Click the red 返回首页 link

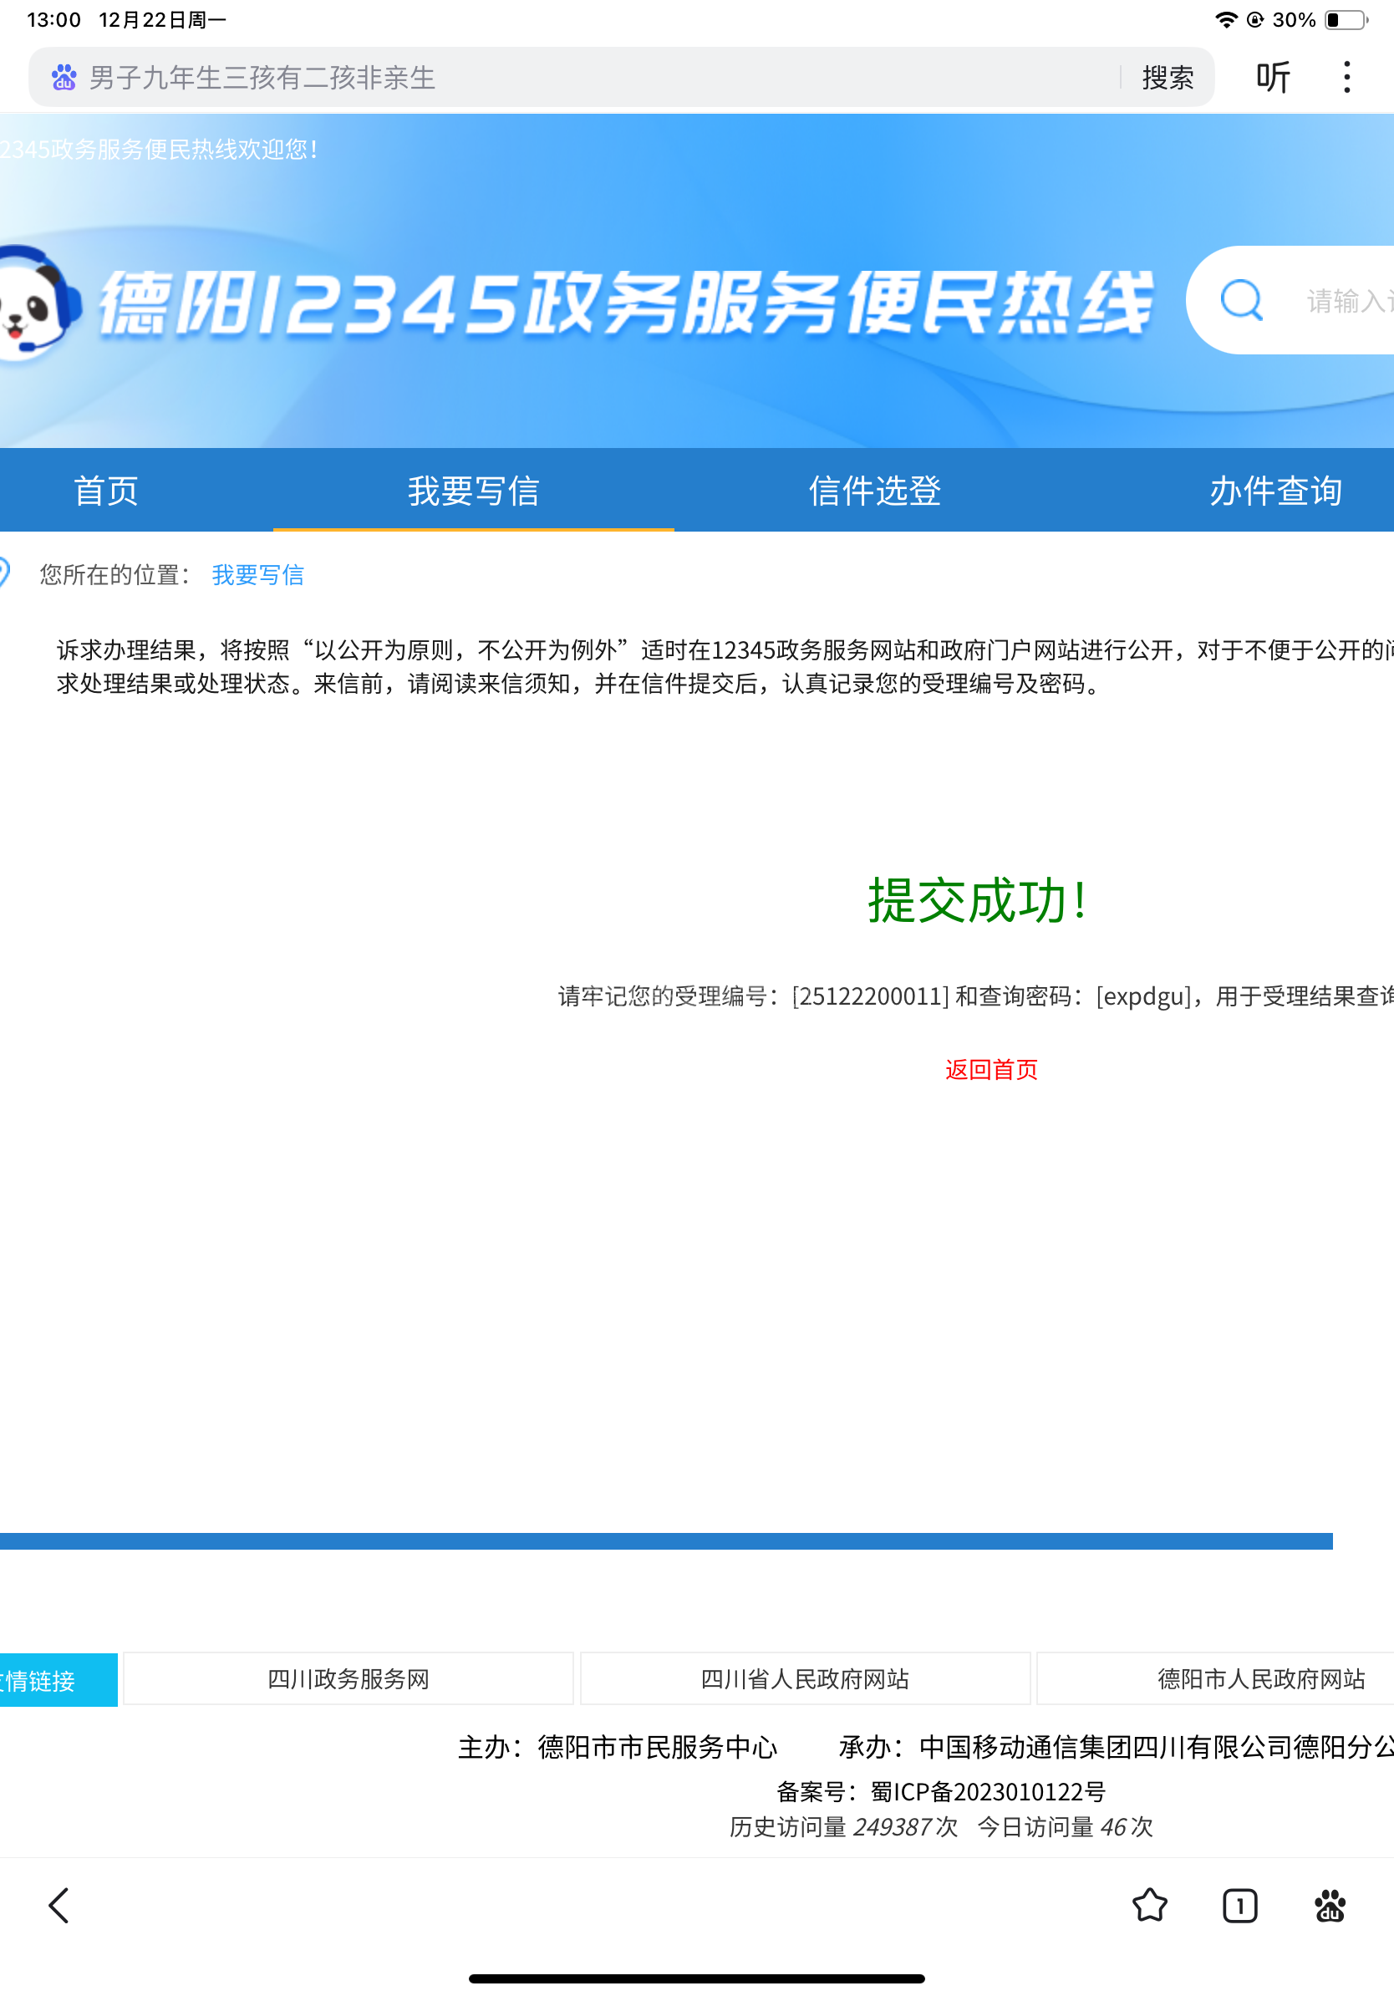990,1069
